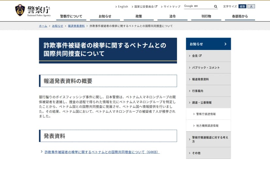Open the 法令 navigation menu
Screen dimensions: 270x169
click(x=172, y=16)
